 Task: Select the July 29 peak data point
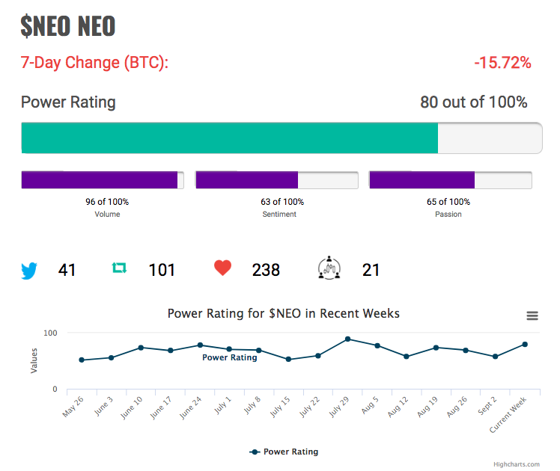pos(347,339)
